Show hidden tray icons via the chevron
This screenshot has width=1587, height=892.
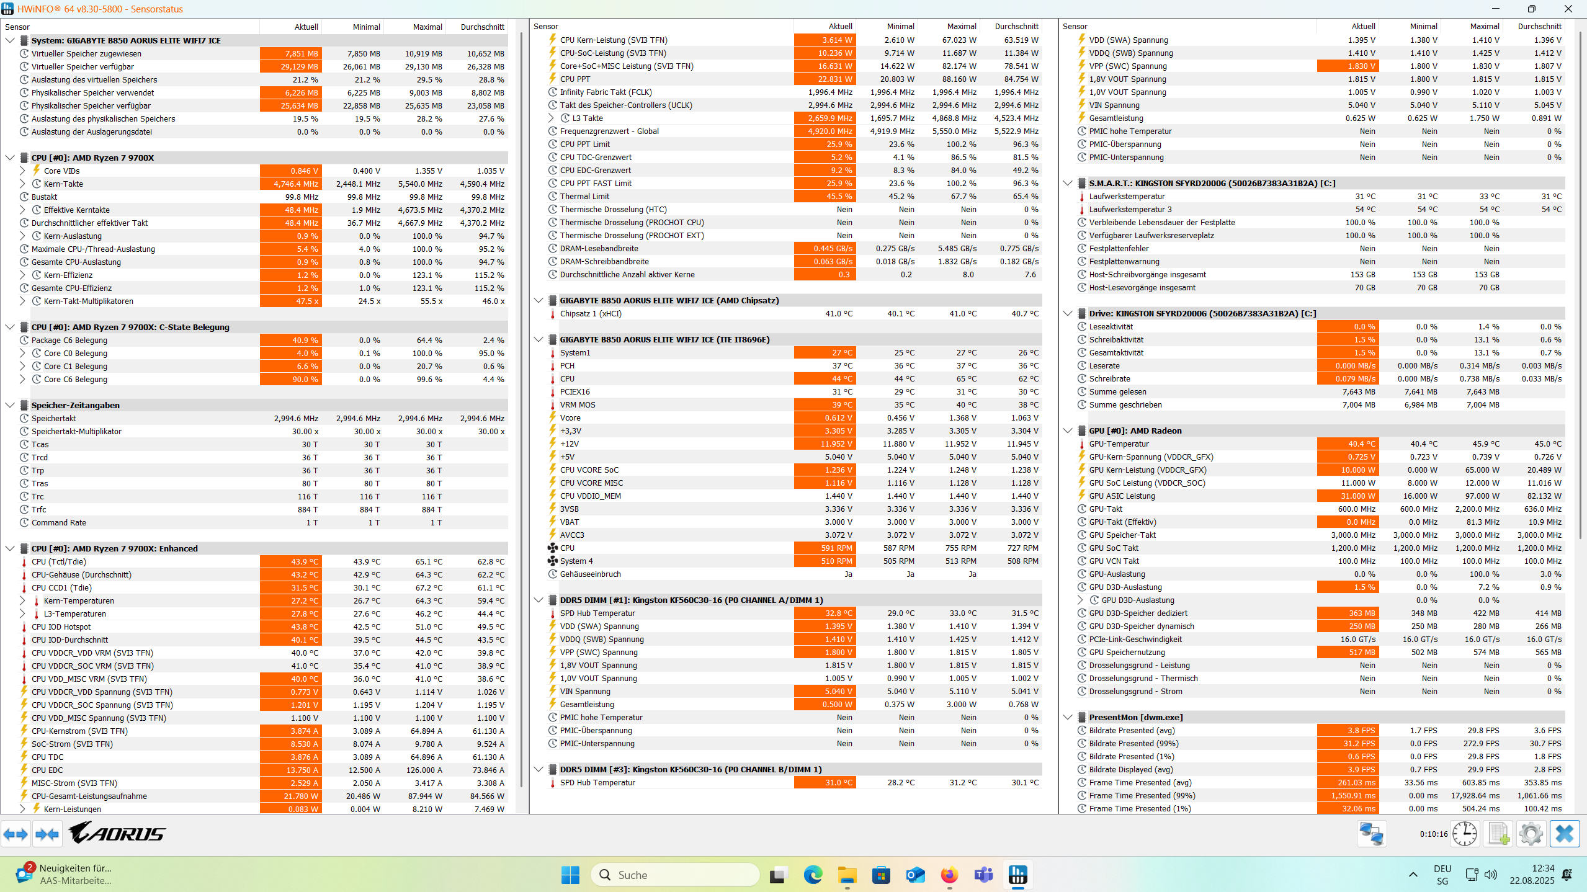tap(1413, 875)
